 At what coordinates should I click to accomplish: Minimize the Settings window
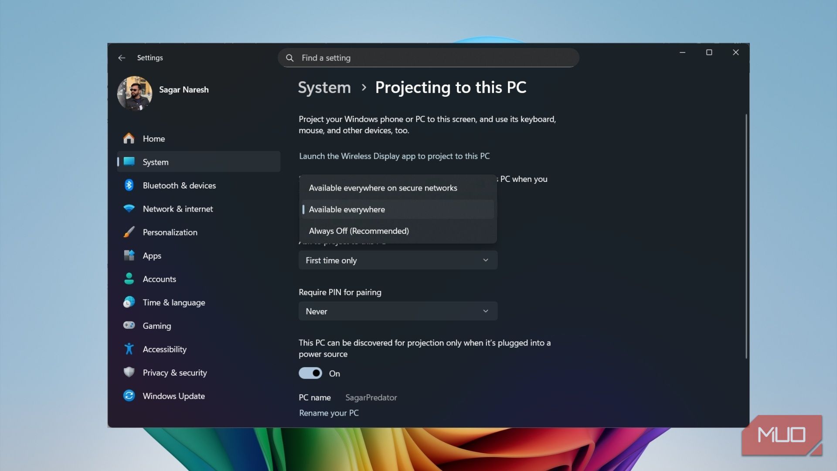pyautogui.click(x=682, y=52)
